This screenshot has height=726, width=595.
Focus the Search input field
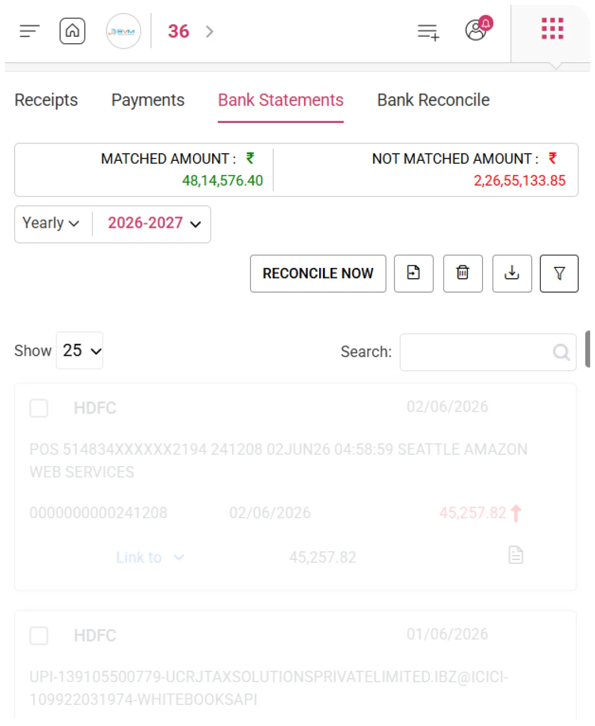point(488,352)
